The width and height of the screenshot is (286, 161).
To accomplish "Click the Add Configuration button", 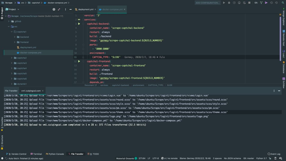I will (207, 3).
